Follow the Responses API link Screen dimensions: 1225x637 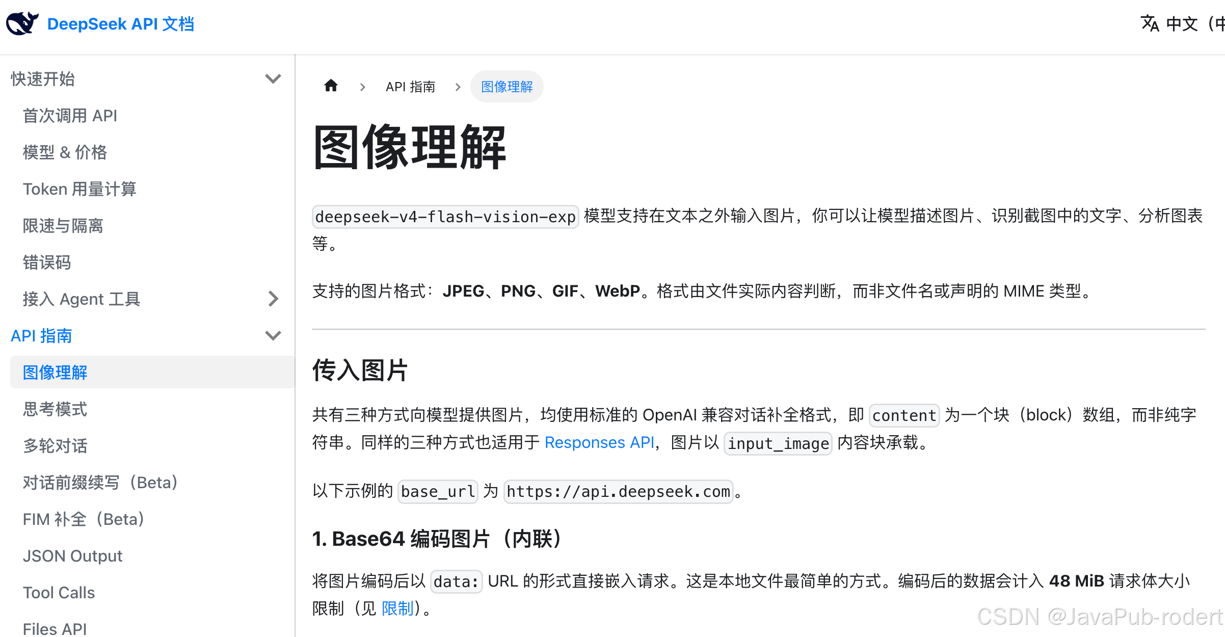[600, 442]
